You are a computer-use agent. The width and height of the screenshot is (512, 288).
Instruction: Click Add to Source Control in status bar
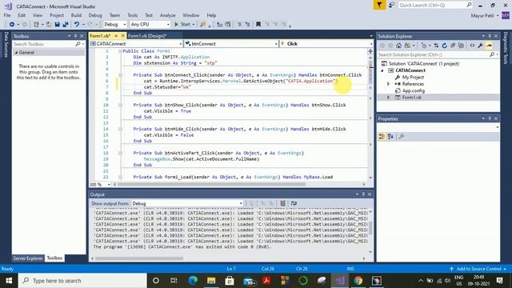[x=478, y=269]
